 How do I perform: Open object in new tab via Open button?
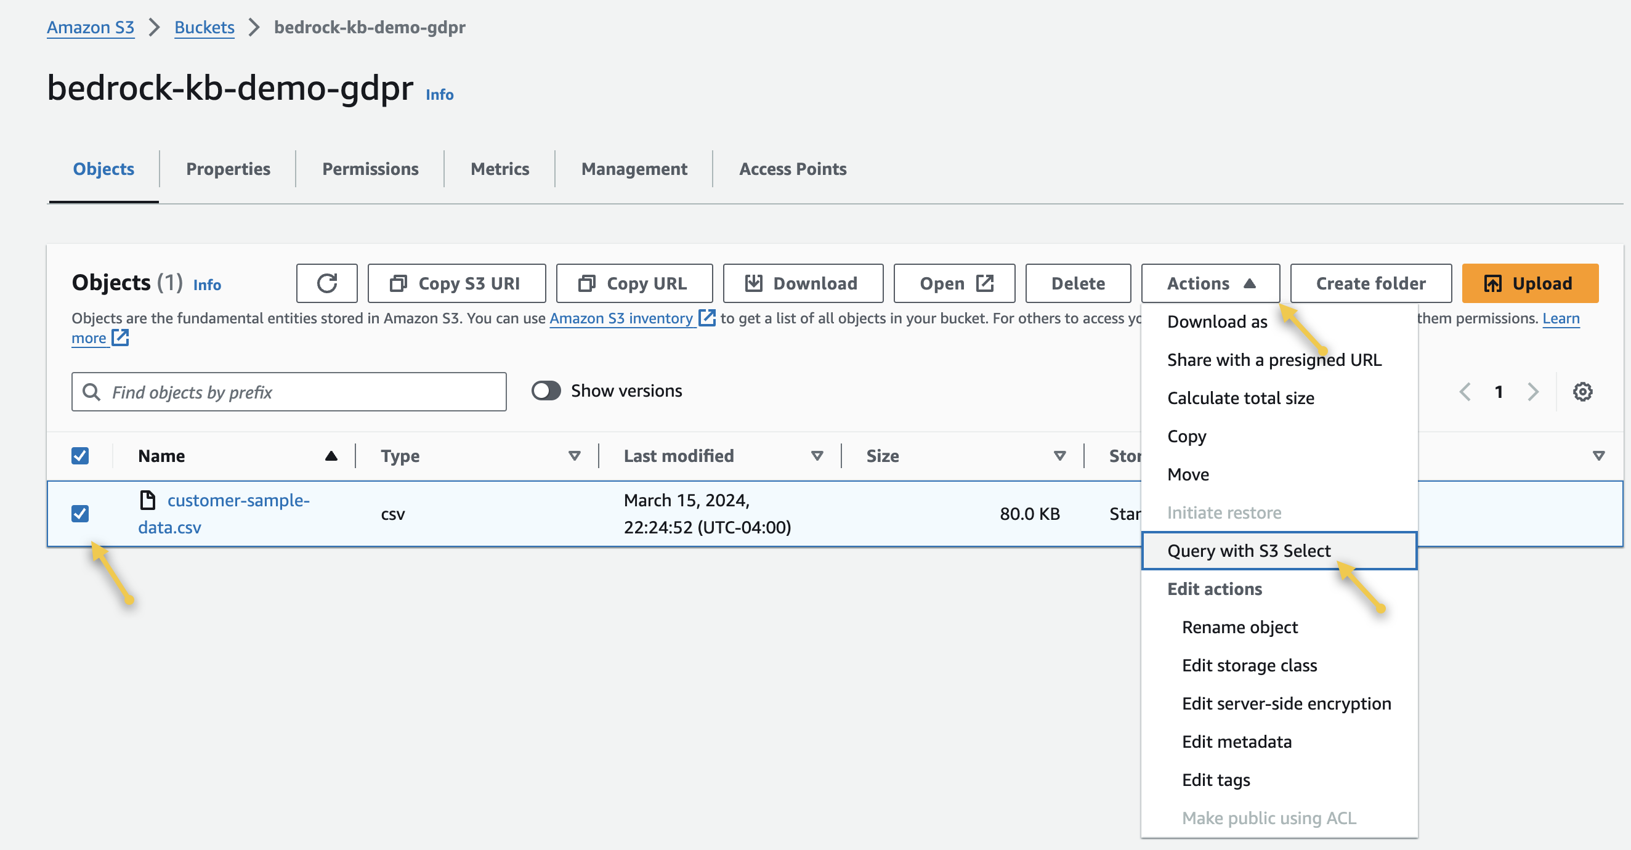click(x=954, y=283)
